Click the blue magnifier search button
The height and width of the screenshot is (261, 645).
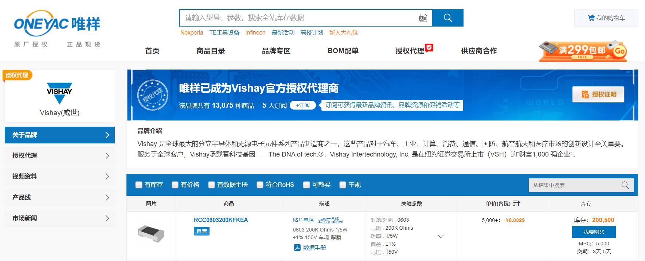447,18
